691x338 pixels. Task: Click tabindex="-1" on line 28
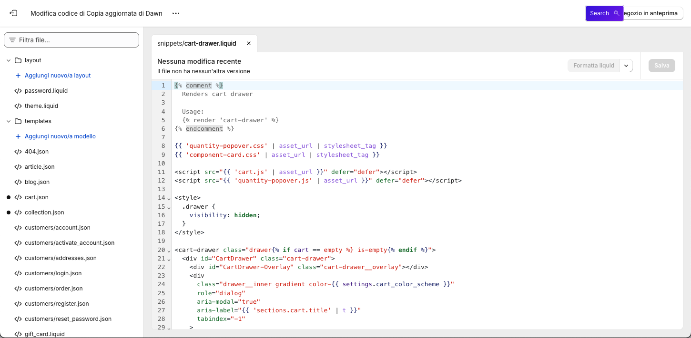click(x=221, y=319)
